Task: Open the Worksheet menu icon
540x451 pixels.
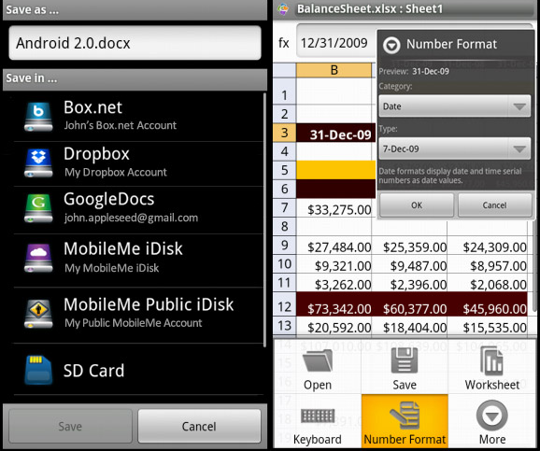Action: (x=492, y=360)
